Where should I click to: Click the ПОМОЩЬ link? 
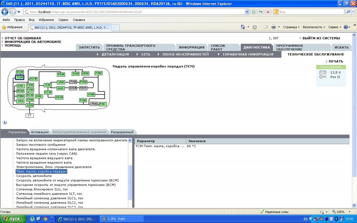pos(13,45)
